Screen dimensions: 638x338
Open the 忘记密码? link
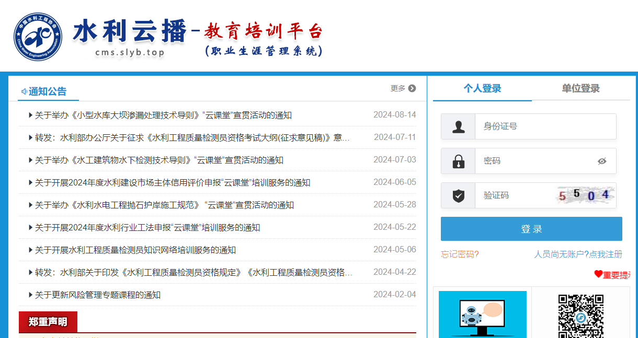click(x=460, y=254)
